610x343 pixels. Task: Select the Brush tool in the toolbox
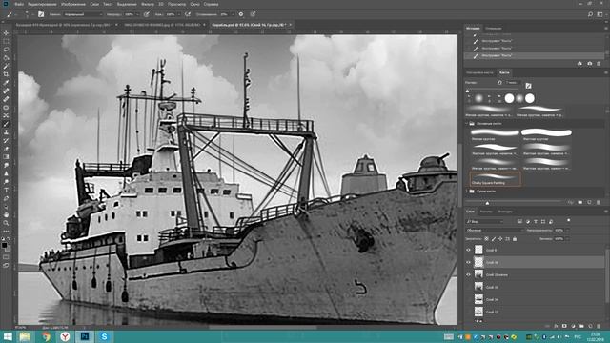[6, 124]
